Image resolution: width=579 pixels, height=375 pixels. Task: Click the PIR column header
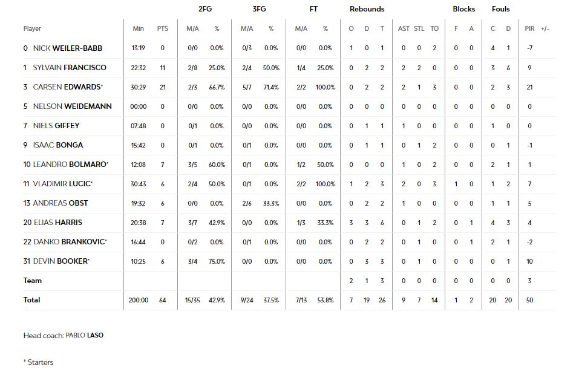click(529, 28)
